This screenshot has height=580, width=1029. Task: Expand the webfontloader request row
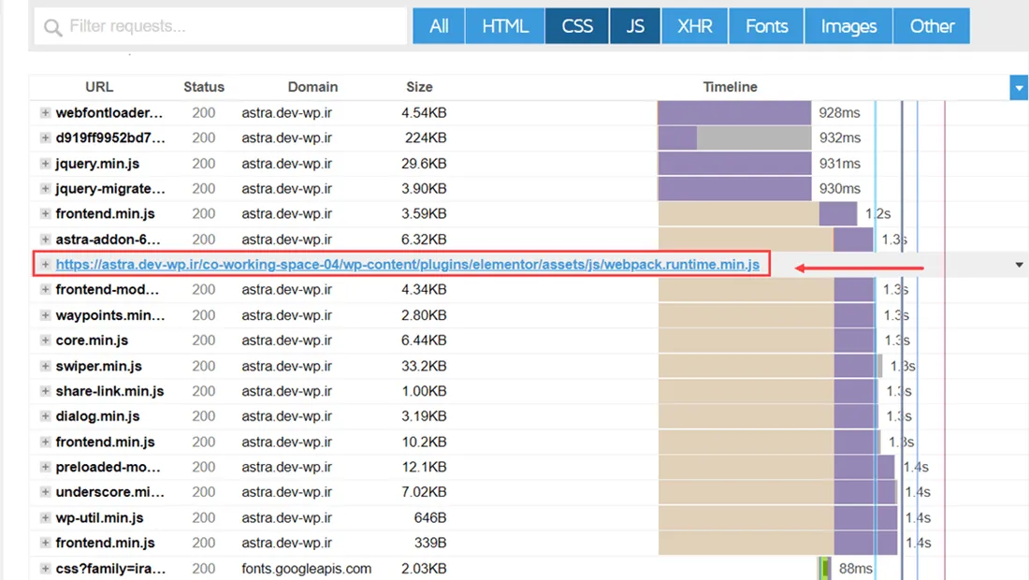click(45, 113)
